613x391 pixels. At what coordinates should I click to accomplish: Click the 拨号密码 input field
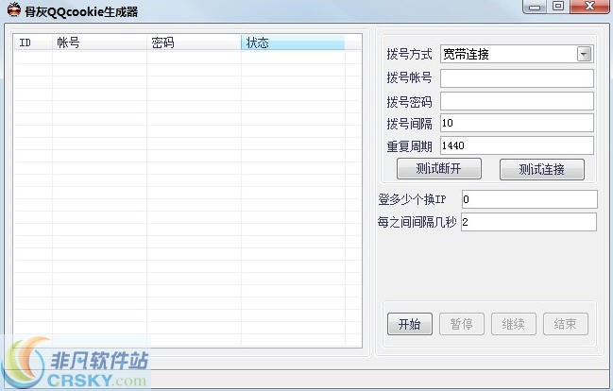pyautogui.click(x=517, y=101)
